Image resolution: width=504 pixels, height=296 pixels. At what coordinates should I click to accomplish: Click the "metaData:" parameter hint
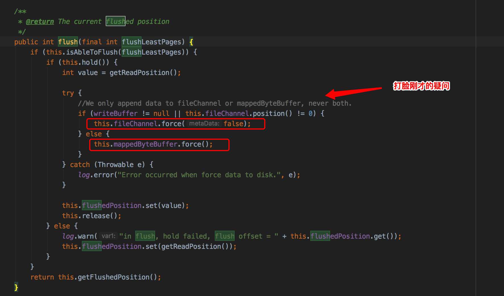(204, 124)
